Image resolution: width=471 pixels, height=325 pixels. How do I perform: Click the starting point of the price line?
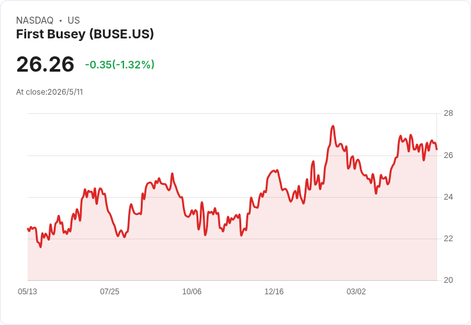point(28,229)
